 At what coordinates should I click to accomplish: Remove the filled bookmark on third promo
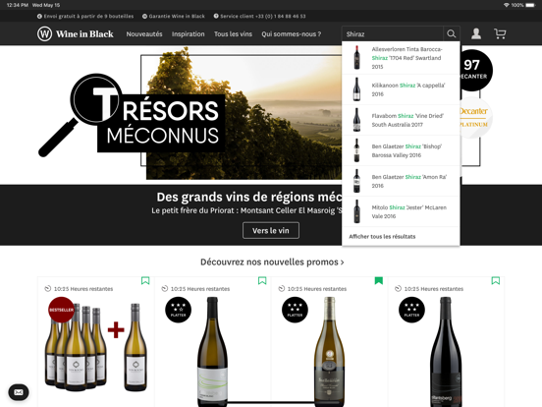(379, 280)
